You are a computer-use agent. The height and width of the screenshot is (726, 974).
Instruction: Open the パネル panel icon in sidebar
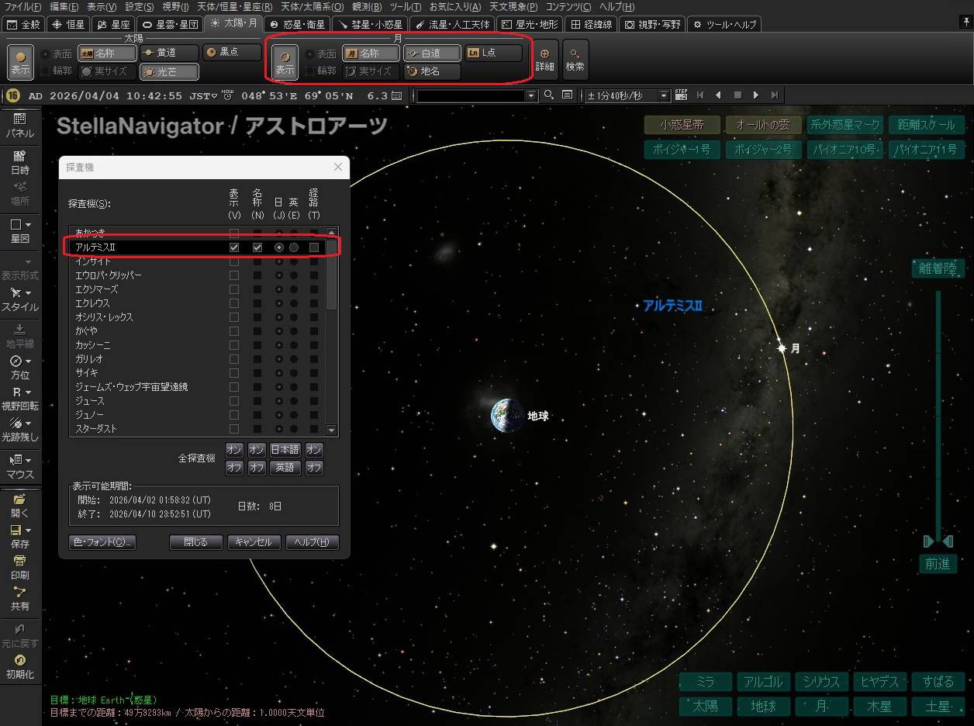click(20, 124)
